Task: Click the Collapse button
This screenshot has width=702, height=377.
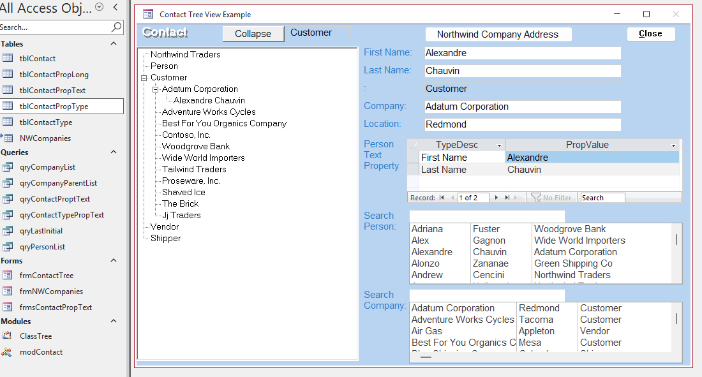Action: coord(253,34)
